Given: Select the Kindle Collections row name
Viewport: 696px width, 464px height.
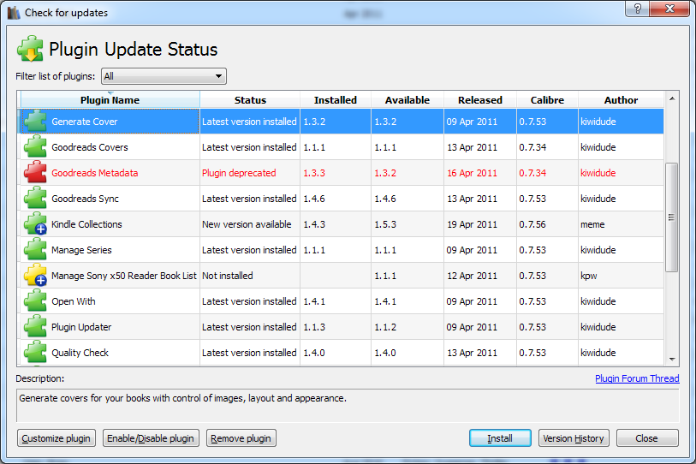Looking at the screenshot, I should coord(86,224).
